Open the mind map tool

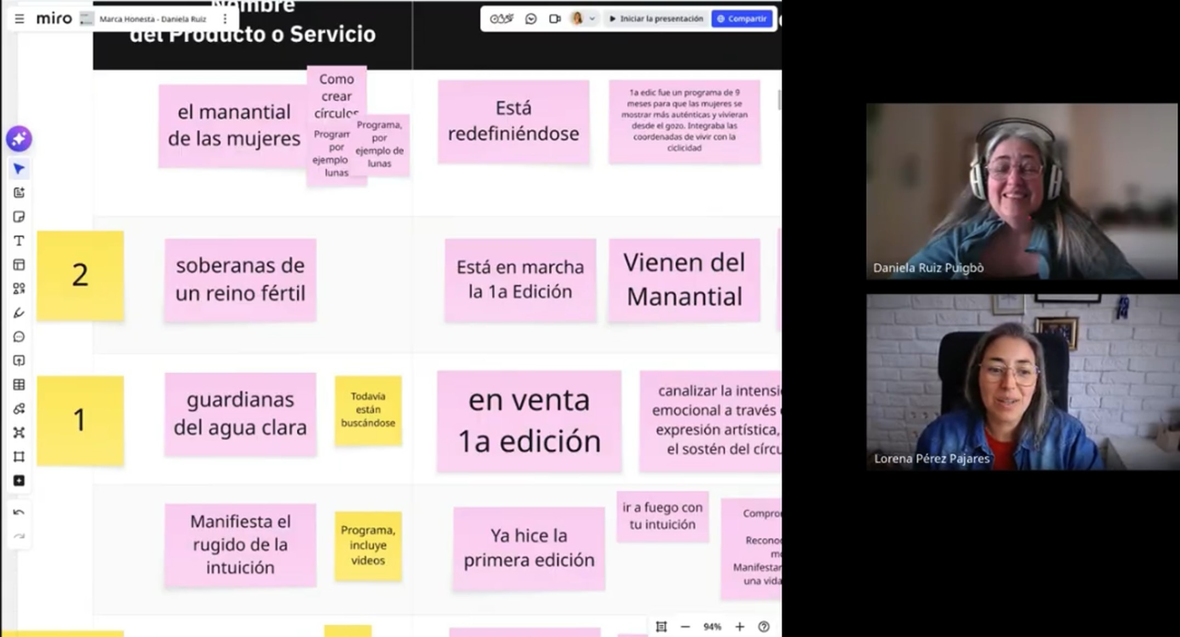[19, 433]
